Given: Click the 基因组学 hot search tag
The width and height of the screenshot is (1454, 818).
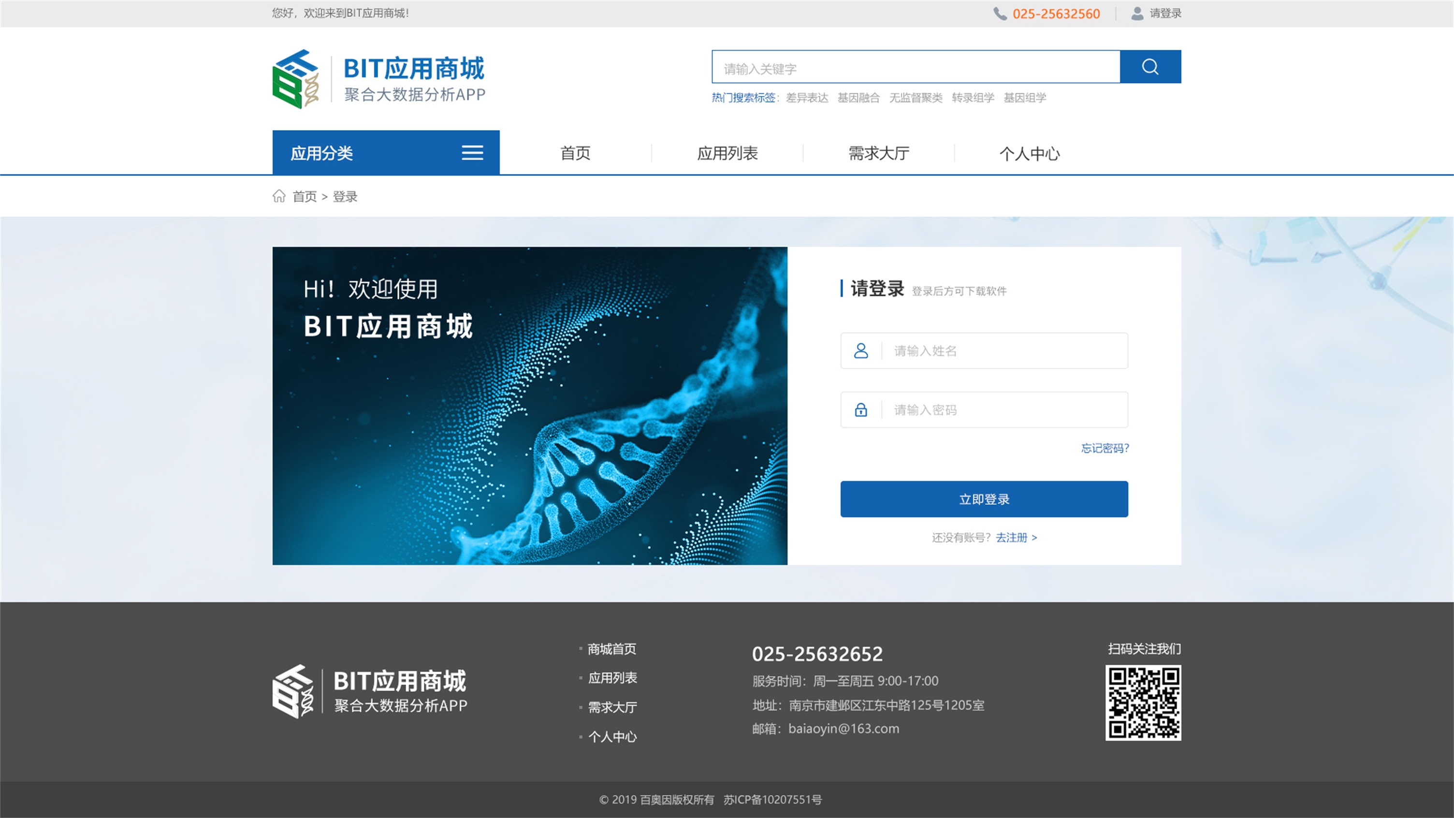Looking at the screenshot, I should coord(1024,98).
